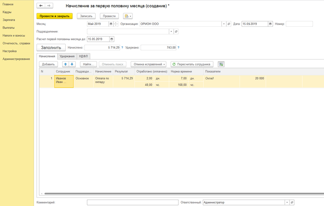The height and width of the screenshot is (206, 324).
Task: Open calendar picker for Месяц field
Action: (x=111, y=24)
